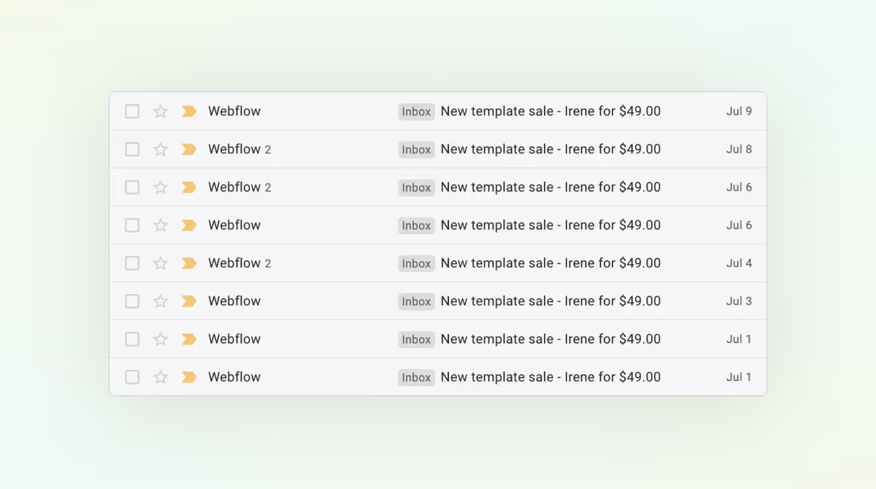Star the bottom Jul 1 email

point(160,377)
